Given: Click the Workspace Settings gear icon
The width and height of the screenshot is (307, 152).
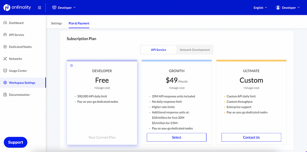Looking at the screenshot, I should click(5, 83).
